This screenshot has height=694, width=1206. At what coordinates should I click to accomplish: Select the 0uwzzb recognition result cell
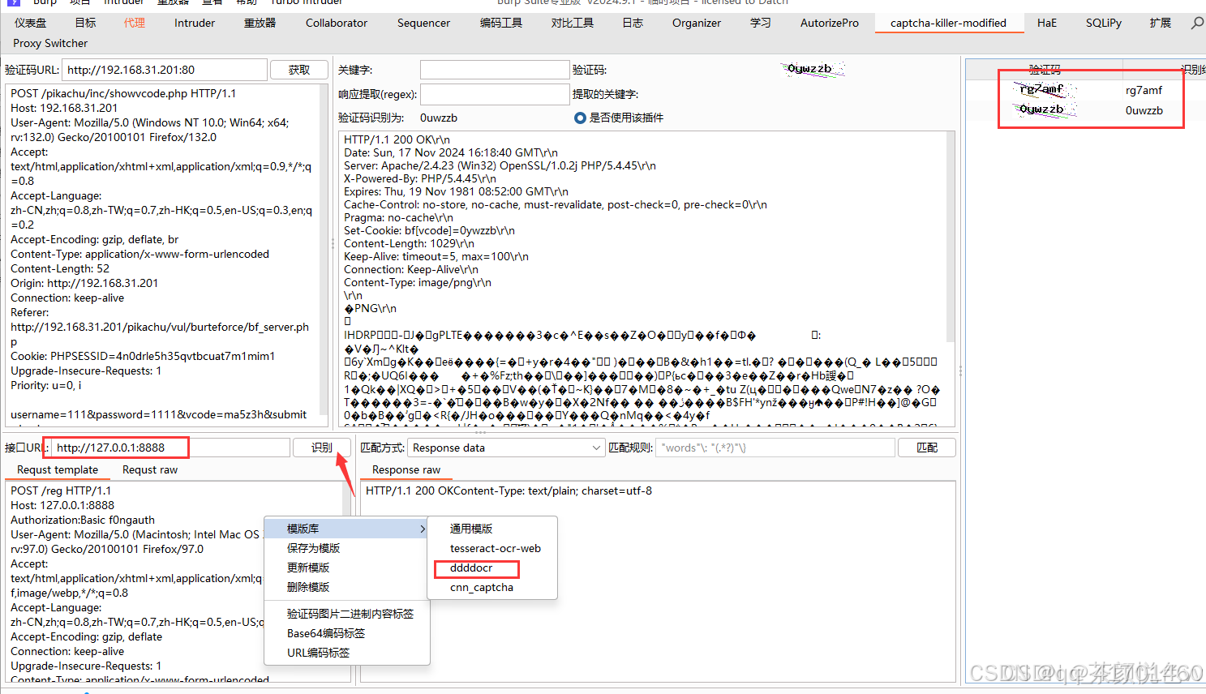click(1144, 110)
